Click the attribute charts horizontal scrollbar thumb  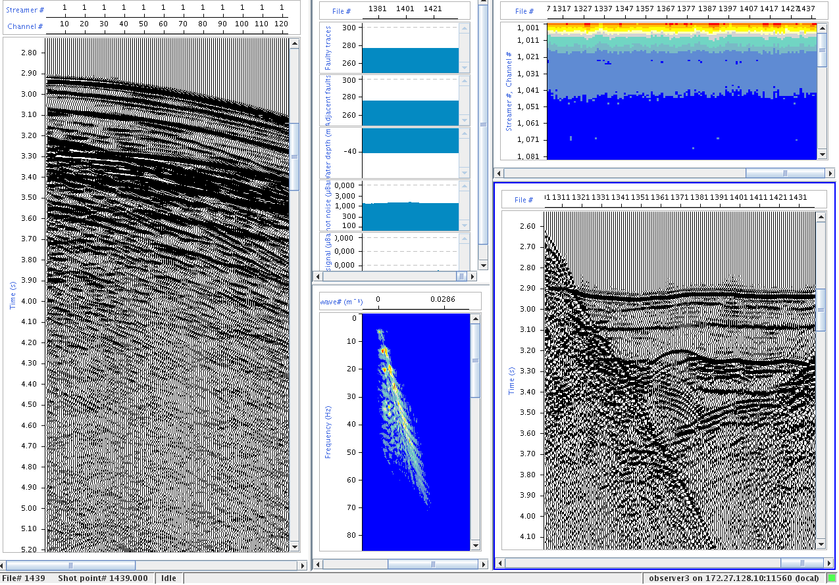tap(461, 277)
